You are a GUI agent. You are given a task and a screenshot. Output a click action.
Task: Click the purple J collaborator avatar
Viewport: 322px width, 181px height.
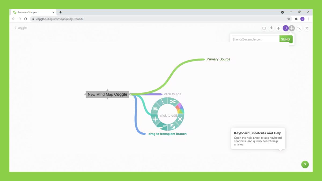(x=286, y=28)
